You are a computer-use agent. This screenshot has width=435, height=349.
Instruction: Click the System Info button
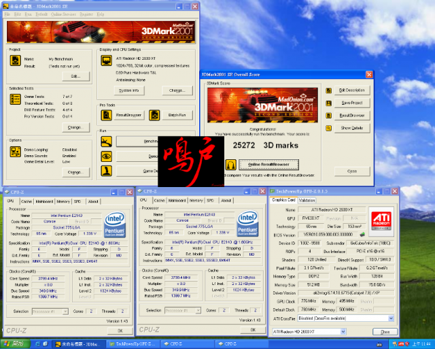pos(129,90)
